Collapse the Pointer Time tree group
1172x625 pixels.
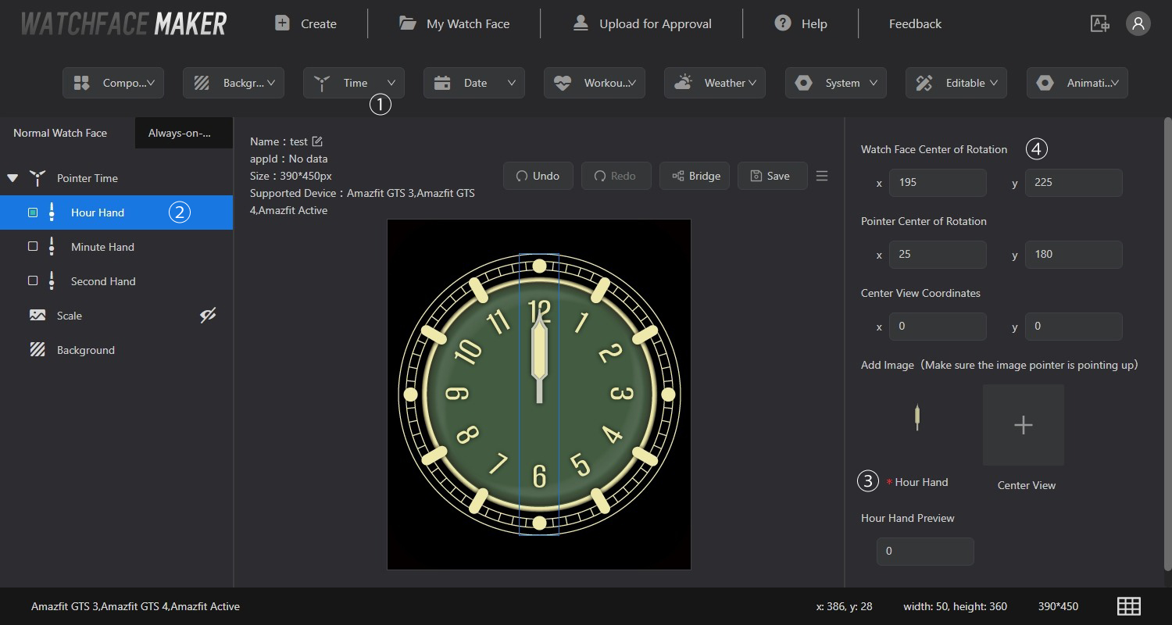13,178
